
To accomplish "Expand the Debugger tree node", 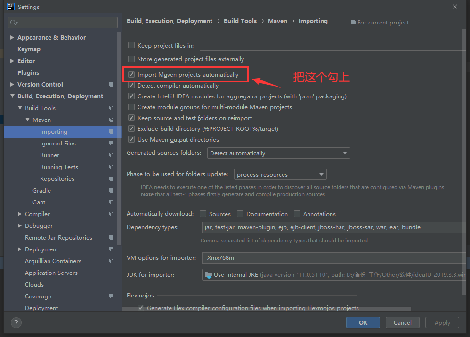I will 20,225.
